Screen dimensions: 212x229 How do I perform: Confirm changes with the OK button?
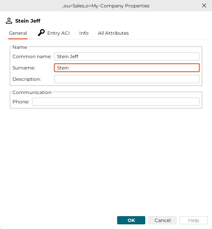[x=131, y=220]
